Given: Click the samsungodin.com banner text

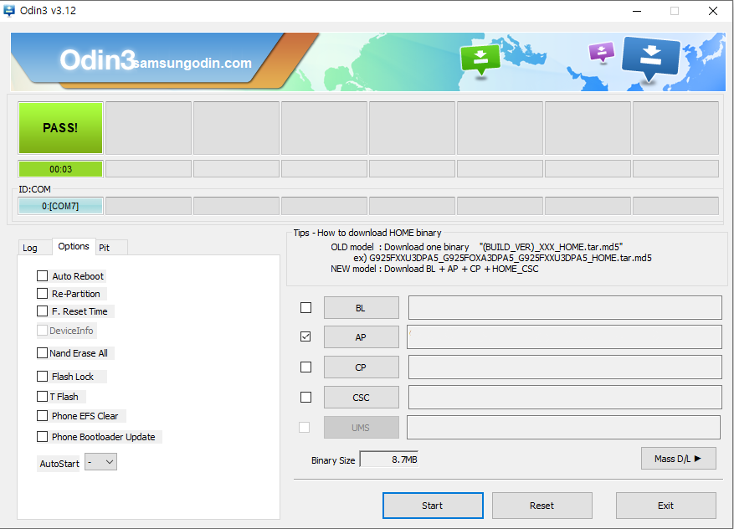Looking at the screenshot, I should [x=192, y=64].
